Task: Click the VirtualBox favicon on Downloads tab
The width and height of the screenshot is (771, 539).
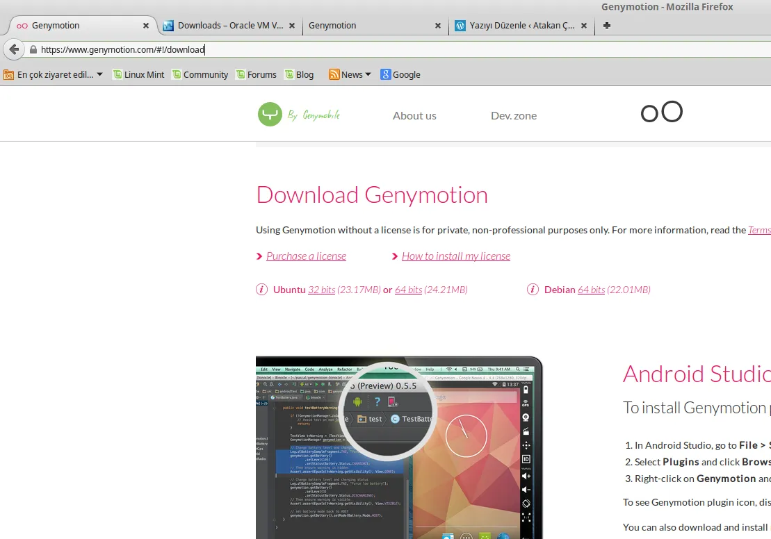Action: point(168,26)
